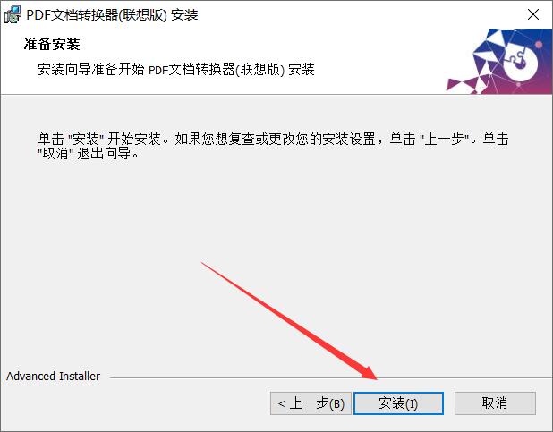The image size is (553, 432).
Task: Click the separator line beside Advanced Installer
Action: coord(331,377)
